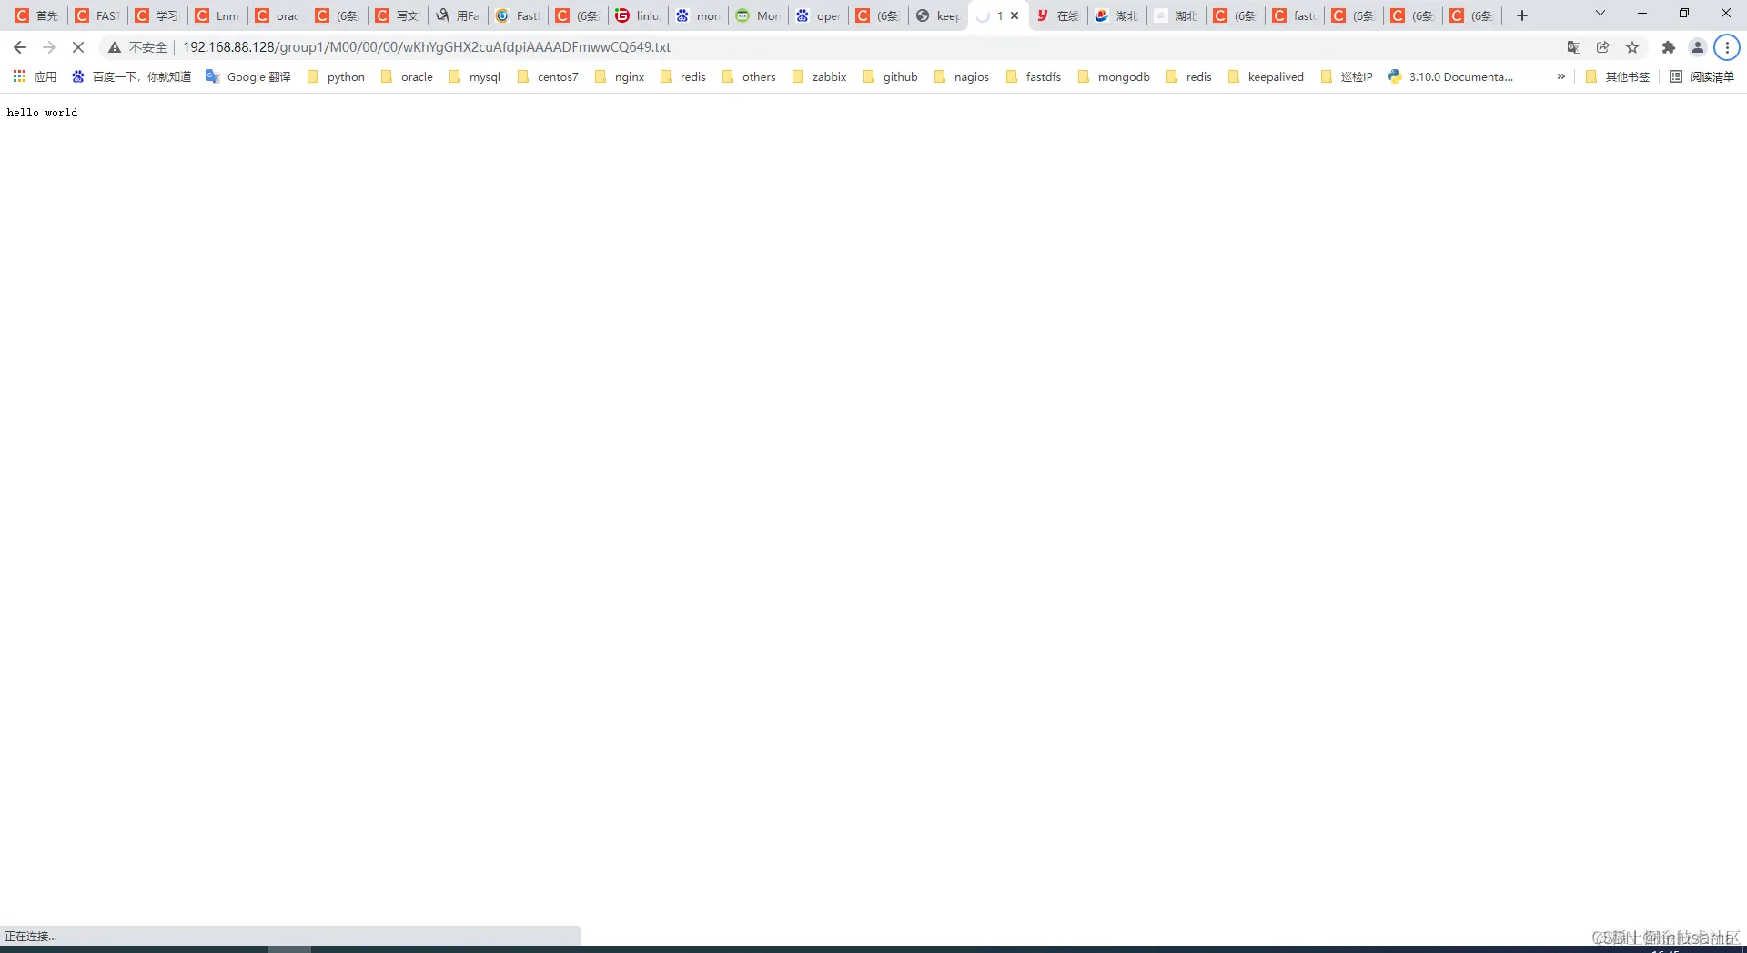The height and width of the screenshot is (953, 1747).
Task: Expand the zabbix bookmark folder
Action: (820, 77)
